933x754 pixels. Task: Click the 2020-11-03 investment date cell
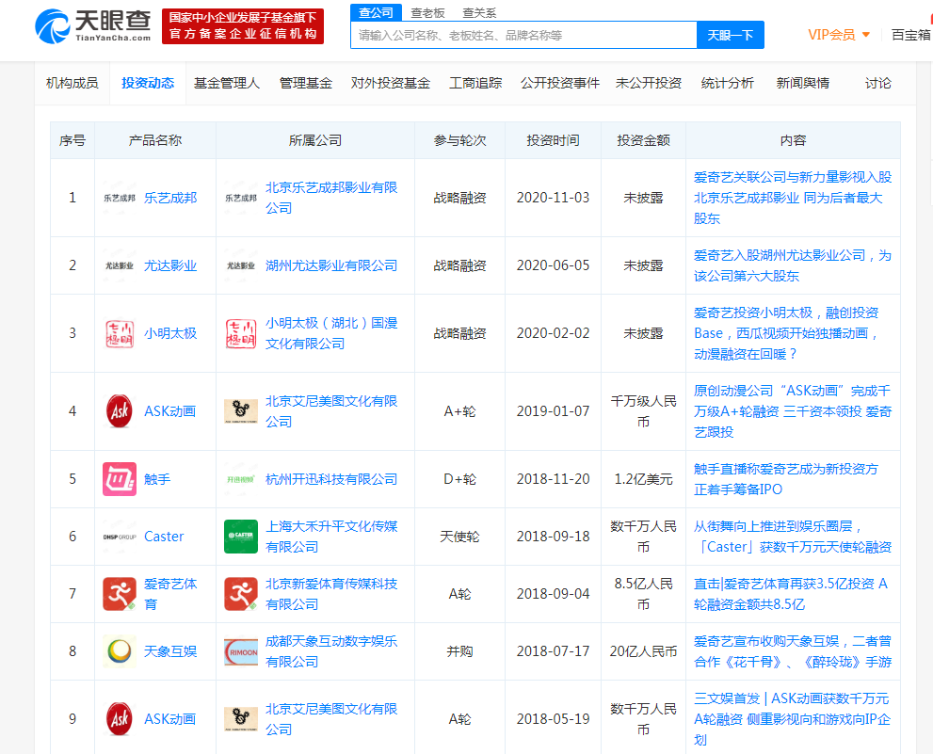coord(553,198)
